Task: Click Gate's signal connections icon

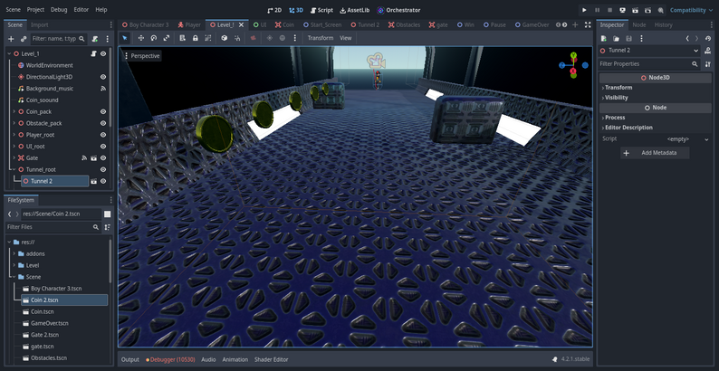Action: click(x=84, y=158)
